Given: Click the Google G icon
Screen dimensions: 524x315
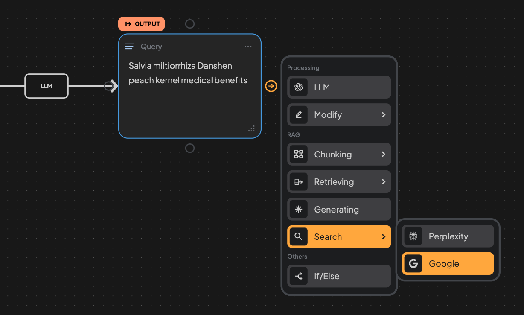Looking at the screenshot, I should pos(413,264).
